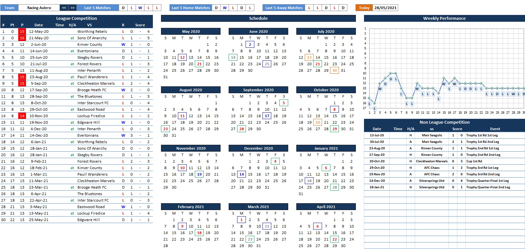This screenshot has width=525, height=249.
Task: Click the December 2020 month header
Action: coord(258,148)
